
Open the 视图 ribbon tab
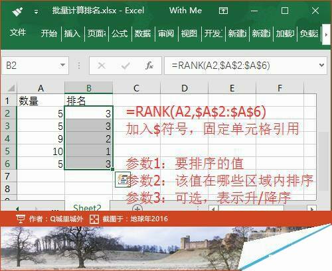[189, 33]
